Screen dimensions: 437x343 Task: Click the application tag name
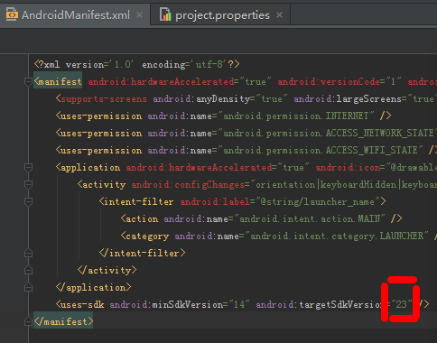(90, 167)
